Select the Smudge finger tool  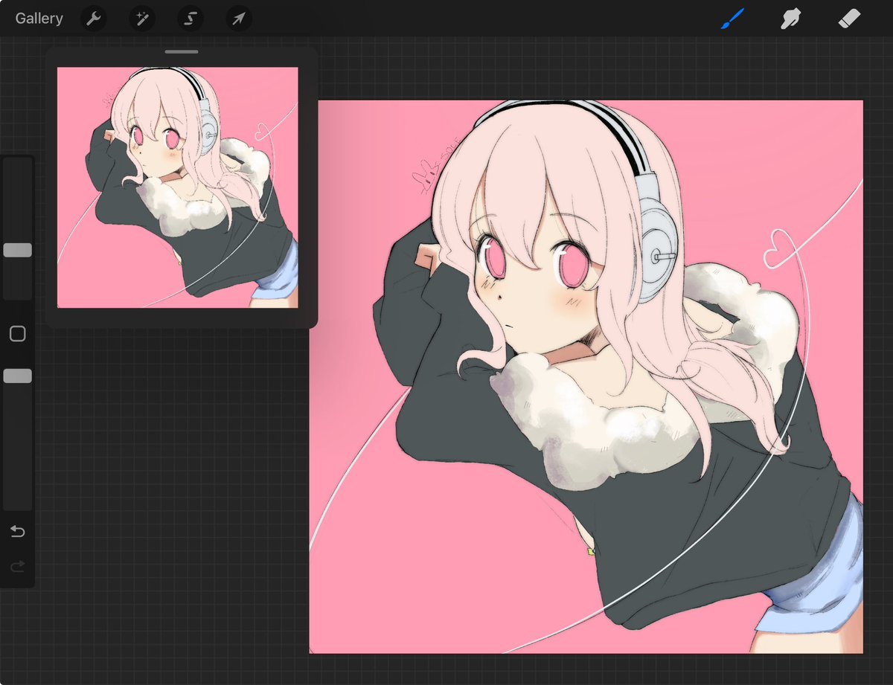790,19
